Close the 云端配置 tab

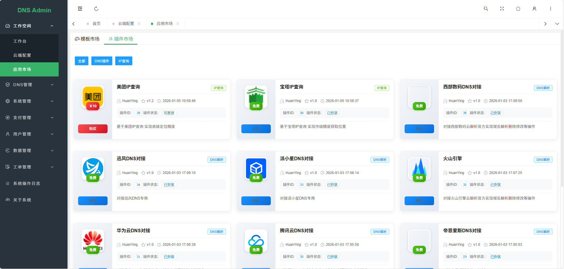tap(139, 24)
